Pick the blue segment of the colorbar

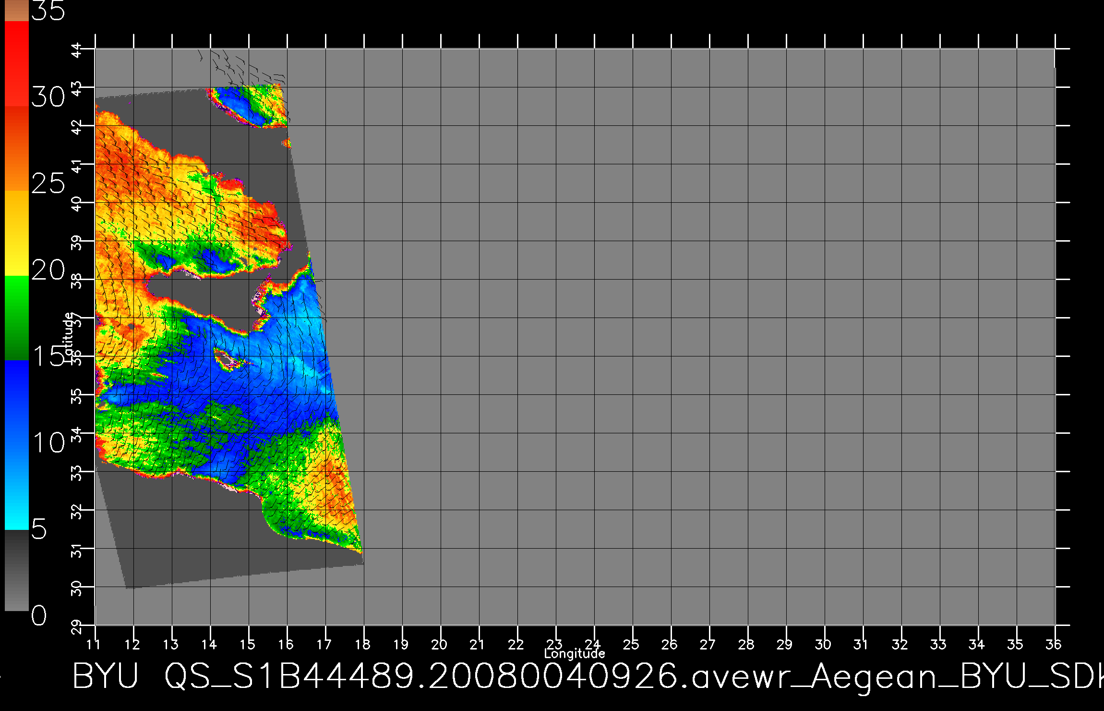(x=17, y=445)
